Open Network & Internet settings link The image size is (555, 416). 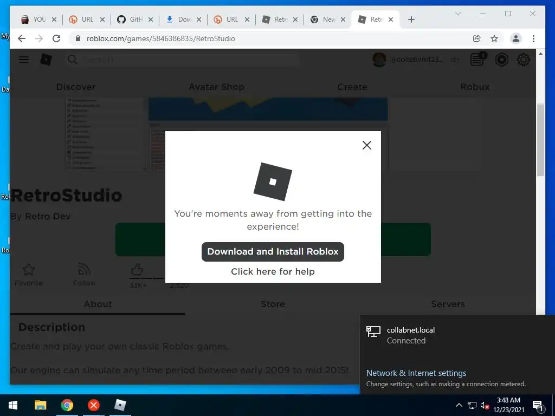click(x=416, y=373)
